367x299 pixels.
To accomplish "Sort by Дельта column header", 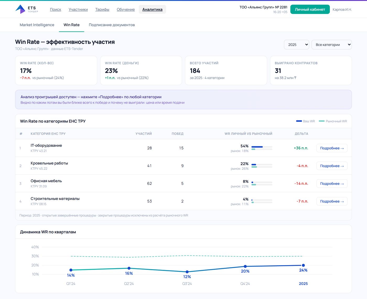I will 301,134.
